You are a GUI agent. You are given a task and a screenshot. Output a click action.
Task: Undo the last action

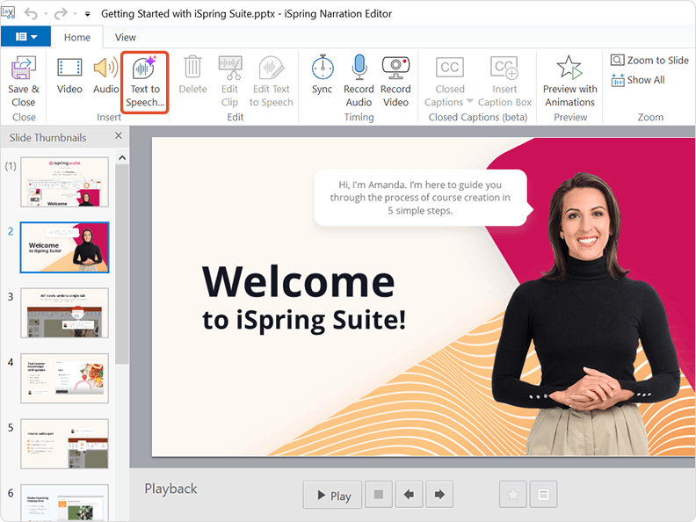[31, 14]
